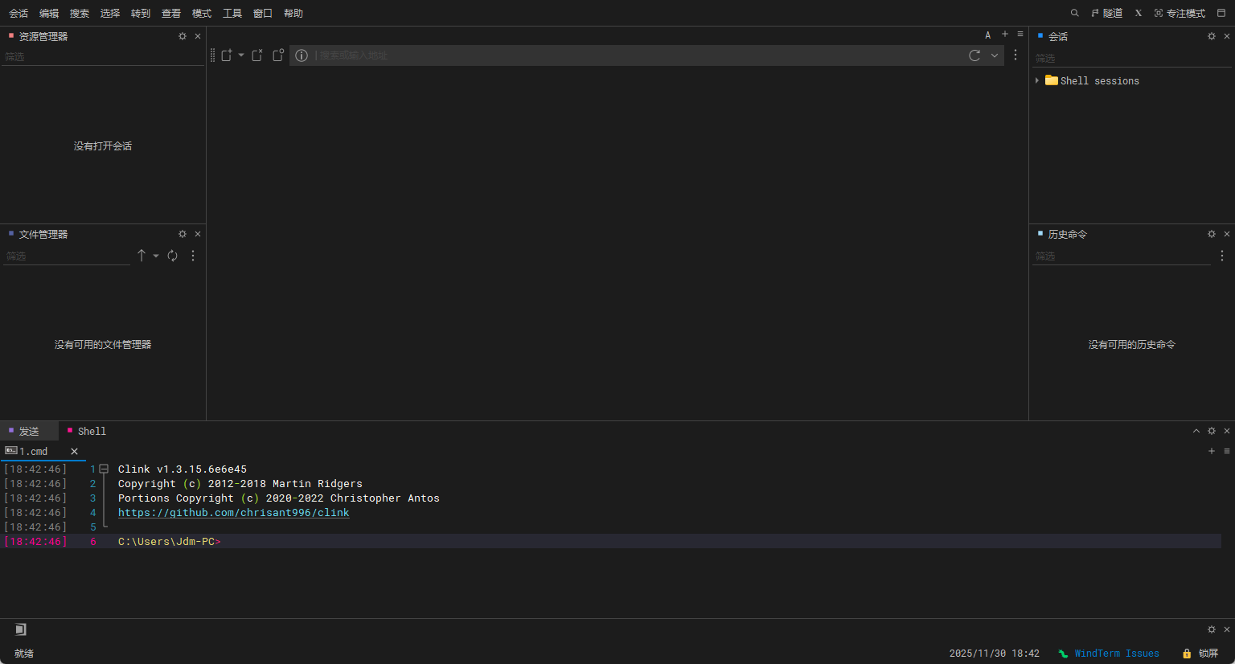Click the go-up arrow in 文件管理器
The width and height of the screenshot is (1235, 664).
click(142, 256)
